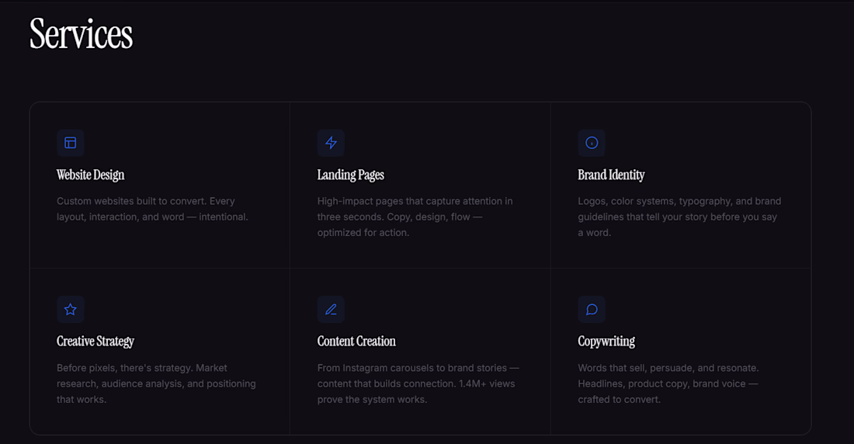This screenshot has width=854, height=444.
Task: Click the Copywriting heading
Action: coord(606,342)
